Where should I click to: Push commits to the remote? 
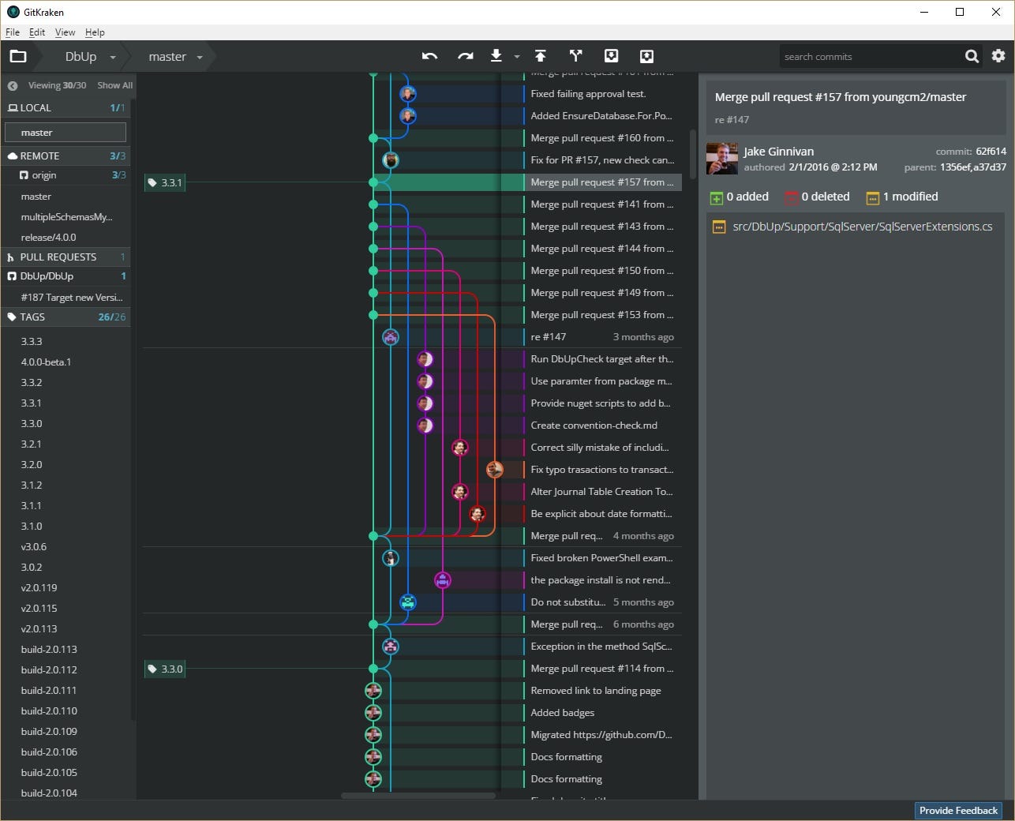point(540,56)
